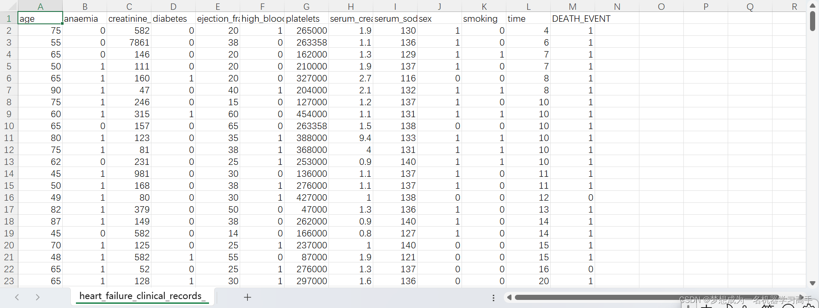This screenshot has width=819, height=308.
Task: Select the 'time' header cell
Action: coord(528,18)
